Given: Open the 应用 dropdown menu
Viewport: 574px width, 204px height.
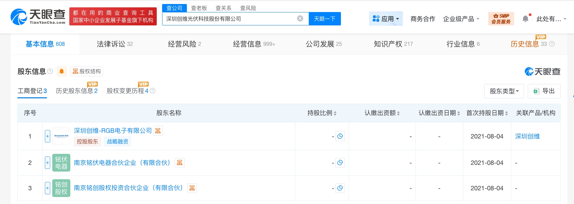Looking at the screenshot, I should [x=386, y=19].
